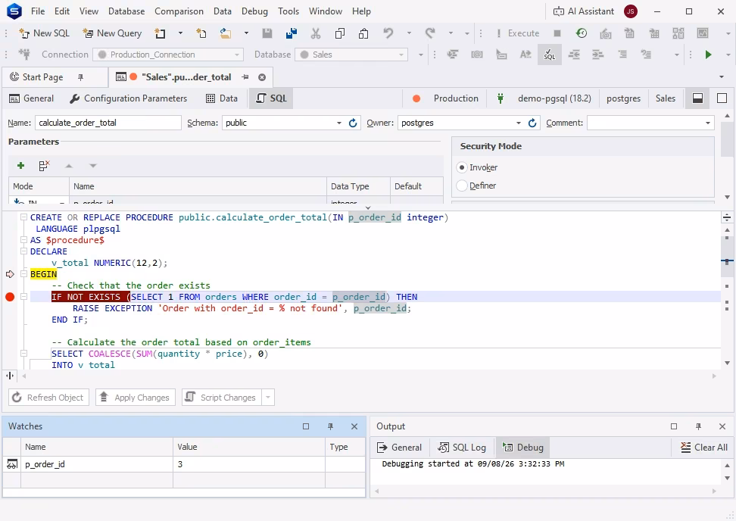Toggle the breakpoint on the IF NOT EXISTS line

click(10, 297)
